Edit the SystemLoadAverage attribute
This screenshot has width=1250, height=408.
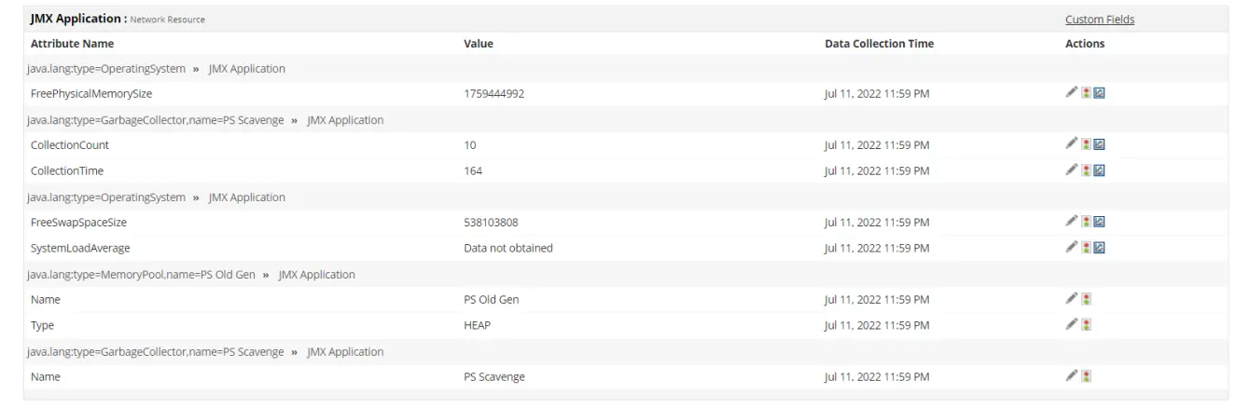tap(1072, 248)
